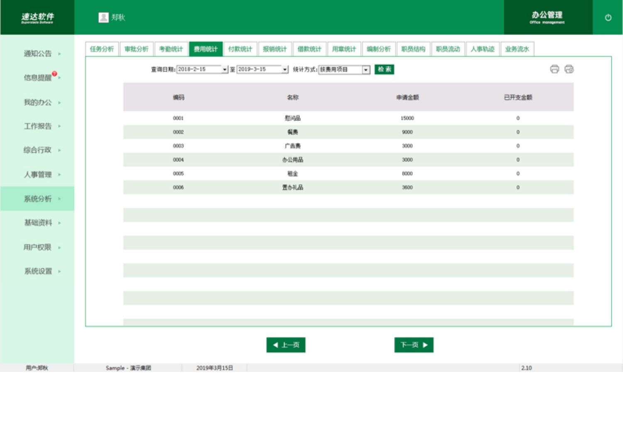Expand the 工作报告 sidebar menu
This screenshot has width=623, height=438.
(x=37, y=126)
